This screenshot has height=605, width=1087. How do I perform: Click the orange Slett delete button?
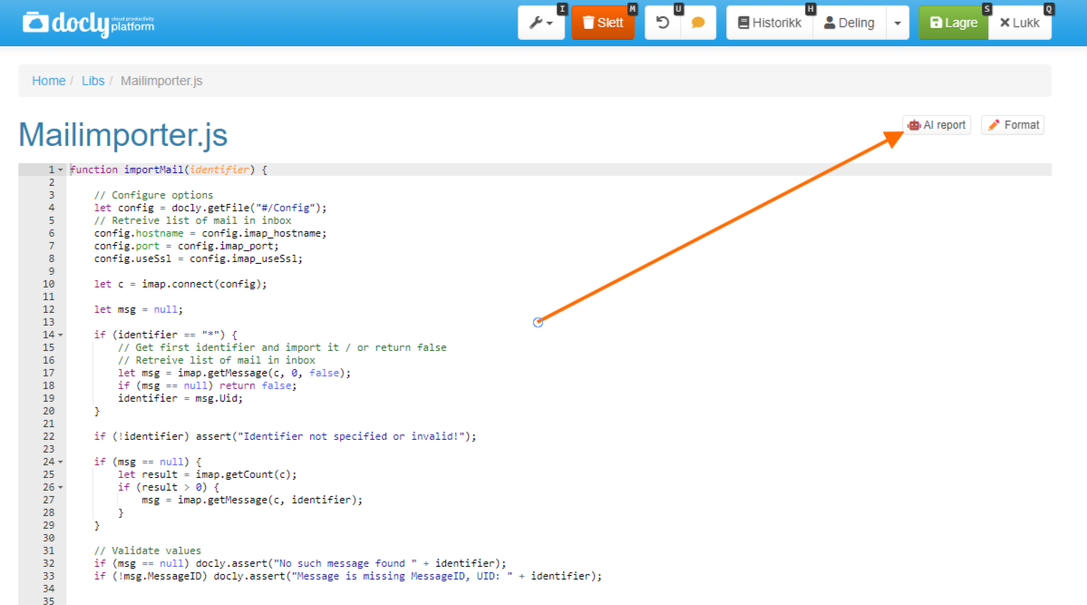click(603, 22)
